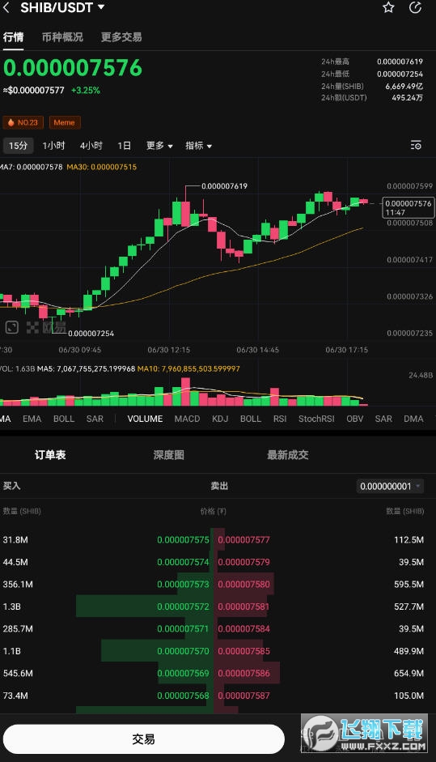This screenshot has height=762, width=436.
Task: Open the 0.000000001 price precision dropdown
Action: coord(390,486)
